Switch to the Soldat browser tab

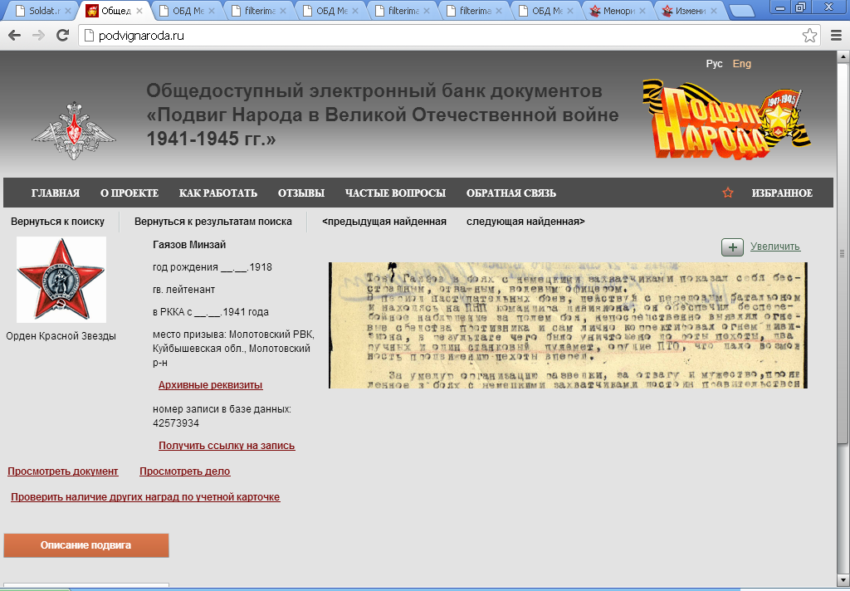point(42,12)
